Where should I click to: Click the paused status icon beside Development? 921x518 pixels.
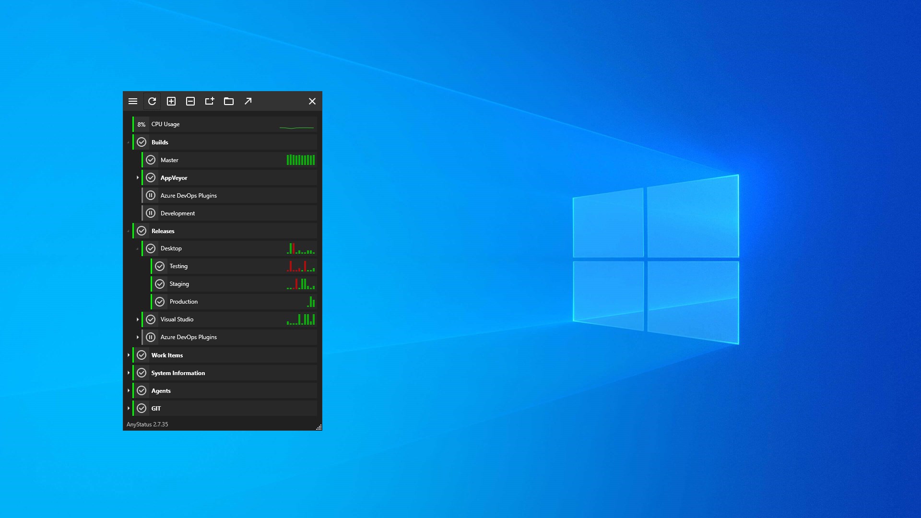[x=151, y=213]
